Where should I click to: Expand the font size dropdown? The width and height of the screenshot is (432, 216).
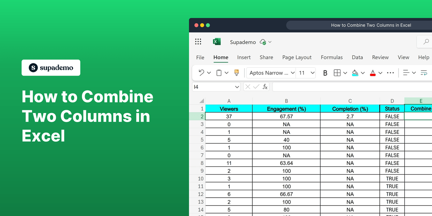coord(312,73)
